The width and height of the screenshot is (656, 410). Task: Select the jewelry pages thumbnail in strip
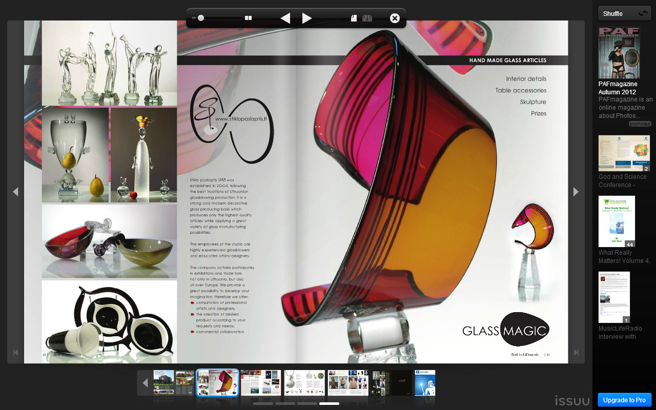pyautogui.click(x=304, y=382)
